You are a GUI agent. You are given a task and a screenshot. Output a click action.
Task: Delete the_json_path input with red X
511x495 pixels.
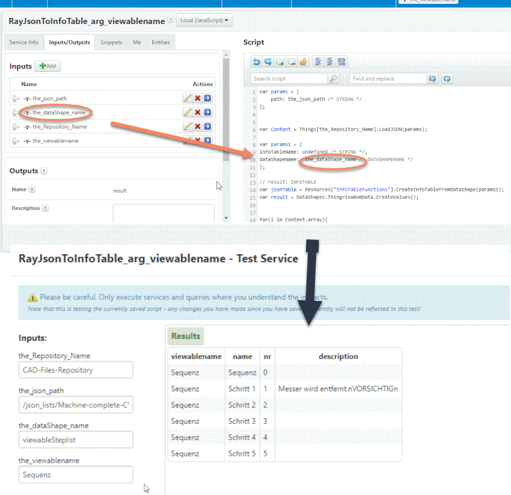(x=197, y=98)
